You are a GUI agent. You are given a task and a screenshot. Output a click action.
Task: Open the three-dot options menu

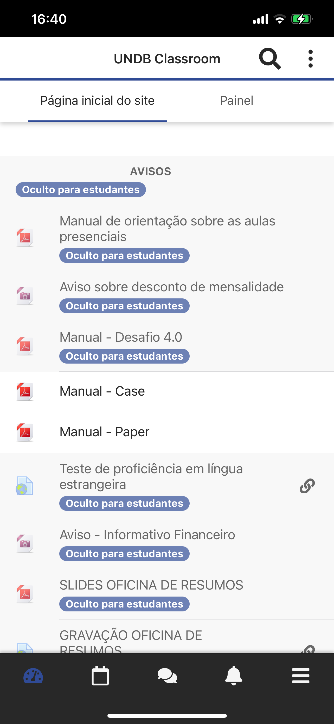pos(310,59)
